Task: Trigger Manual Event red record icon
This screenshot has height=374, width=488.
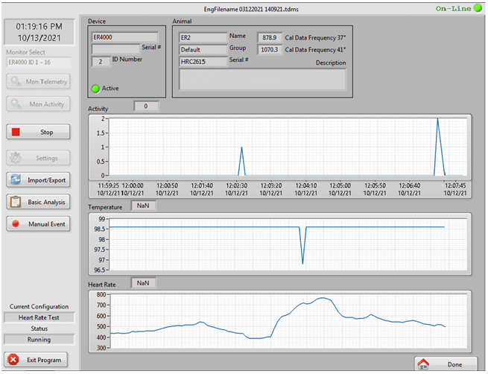Action: 16,224
